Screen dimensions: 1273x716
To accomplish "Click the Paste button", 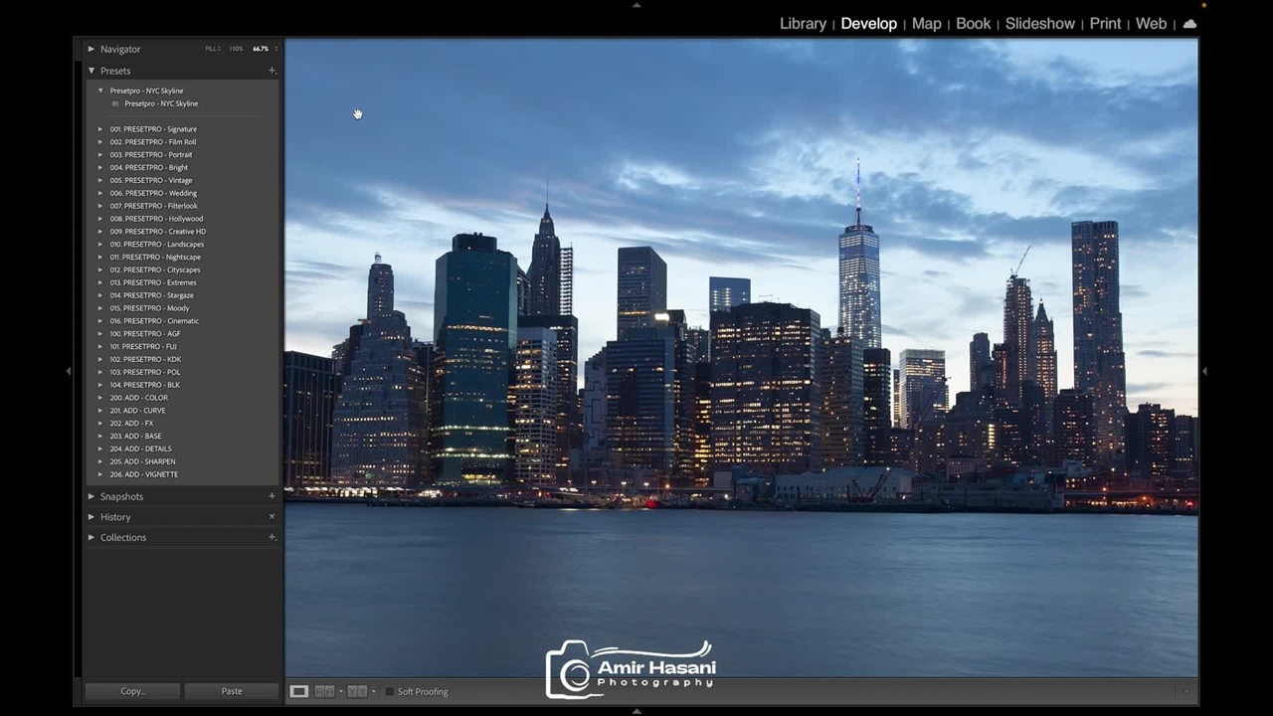I will point(232,691).
